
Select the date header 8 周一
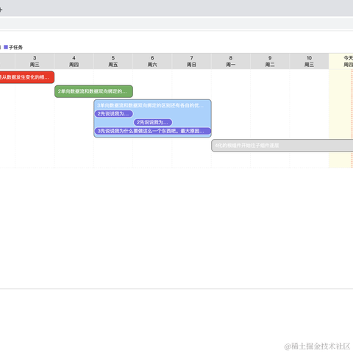[x=231, y=61]
